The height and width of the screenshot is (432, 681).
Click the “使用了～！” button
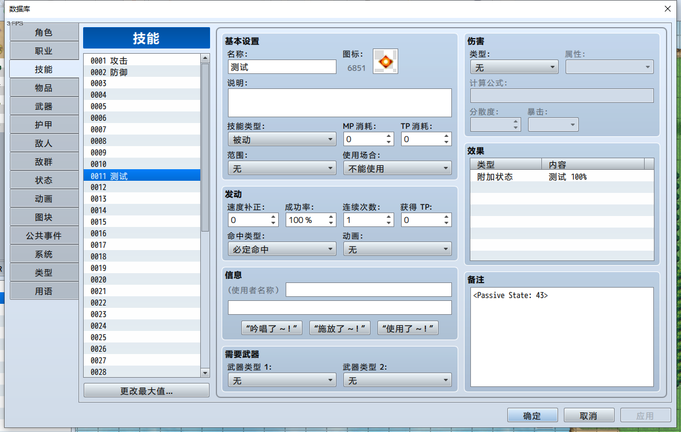click(x=408, y=328)
